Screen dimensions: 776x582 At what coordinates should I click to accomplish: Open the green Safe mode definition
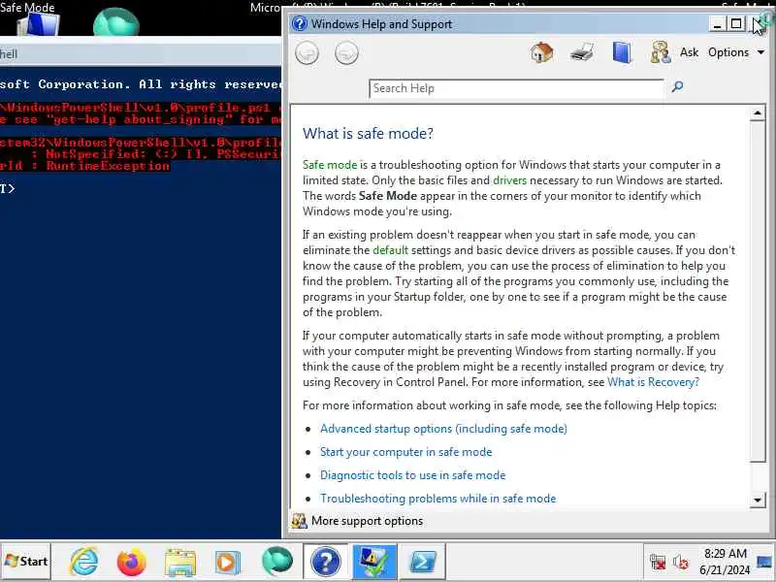(x=330, y=165)
